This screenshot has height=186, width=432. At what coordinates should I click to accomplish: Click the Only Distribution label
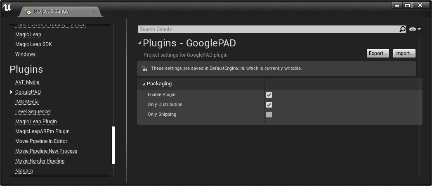165,105
